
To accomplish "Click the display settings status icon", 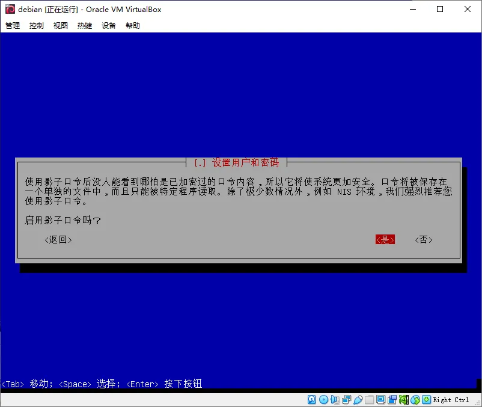I will 380,400.
